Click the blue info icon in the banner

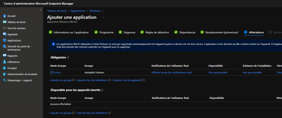click(53, 44)
